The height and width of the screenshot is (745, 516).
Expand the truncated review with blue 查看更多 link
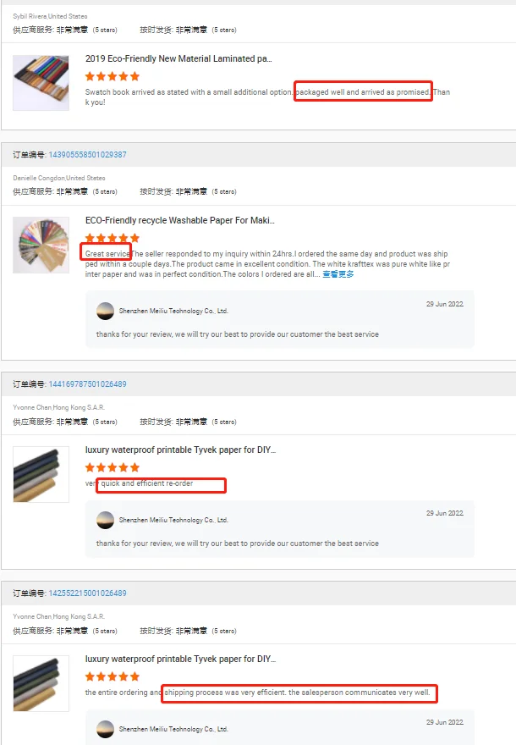tap(338, 274)
